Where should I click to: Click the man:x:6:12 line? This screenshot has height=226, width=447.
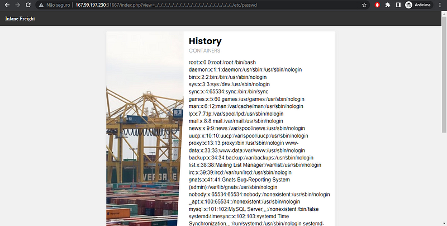(x=246, y=106)
